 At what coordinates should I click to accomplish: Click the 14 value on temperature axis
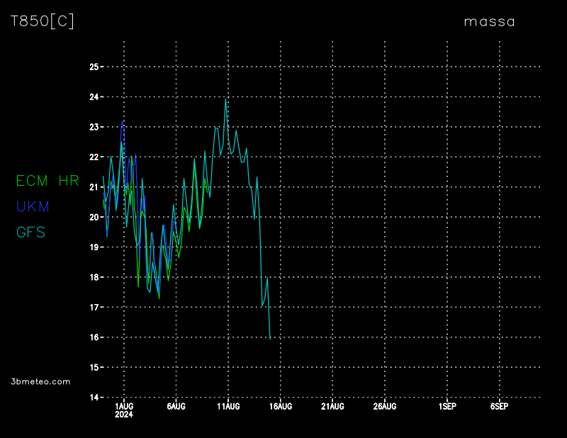(94, 398)
